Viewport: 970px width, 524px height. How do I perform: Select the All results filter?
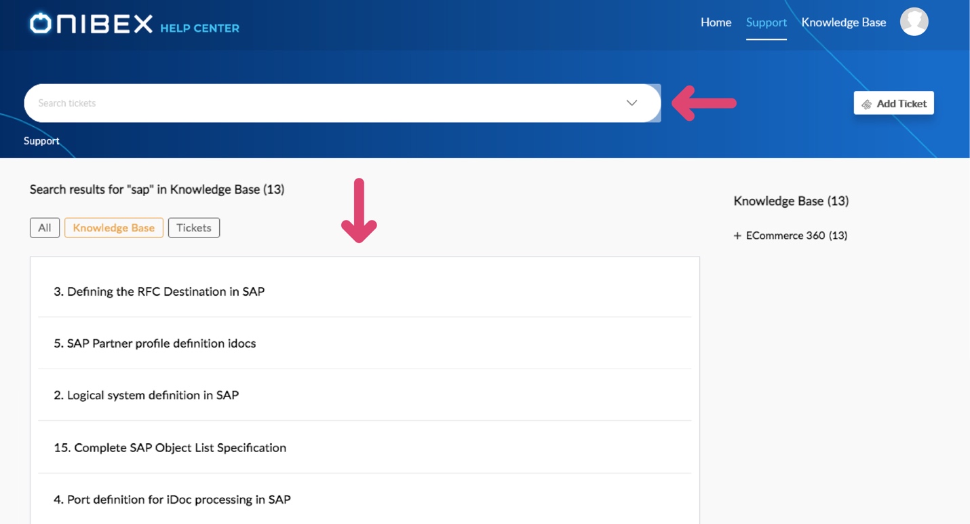pos(45,228)
